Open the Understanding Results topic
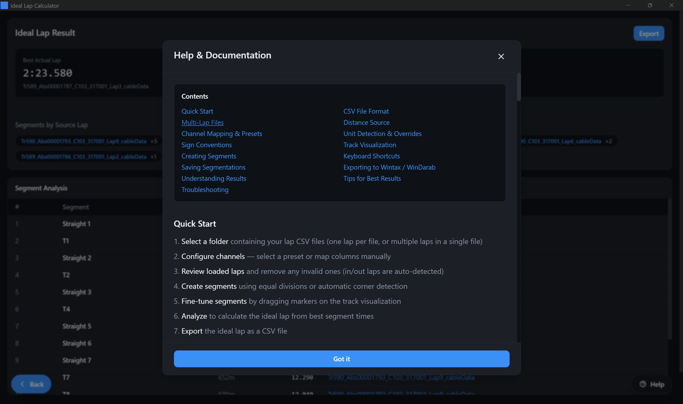The width and height of the screenshot is (683, 404). coord(214,178)
